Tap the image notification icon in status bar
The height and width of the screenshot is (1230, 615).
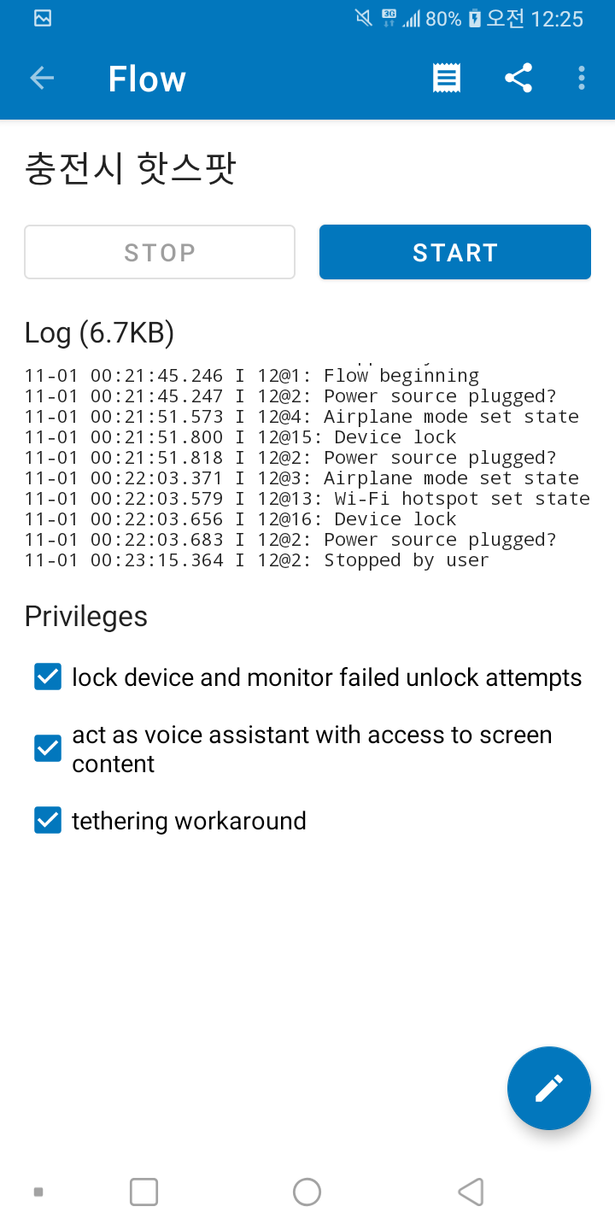[43, 18]
